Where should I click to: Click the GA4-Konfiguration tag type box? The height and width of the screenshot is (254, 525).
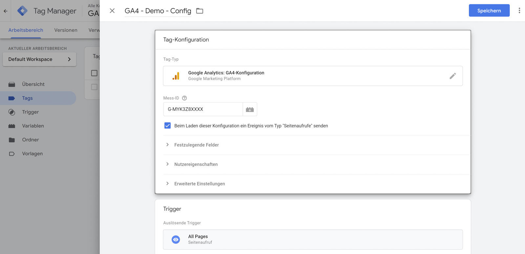pos(313,76)
